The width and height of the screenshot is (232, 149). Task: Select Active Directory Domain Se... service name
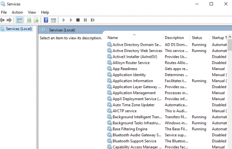[137, 45]
